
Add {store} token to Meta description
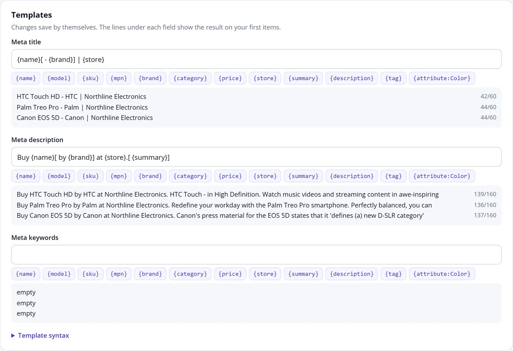pos(265,176)
